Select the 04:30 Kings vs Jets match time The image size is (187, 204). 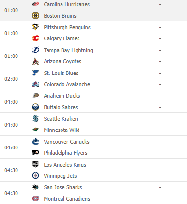point(11,170)
